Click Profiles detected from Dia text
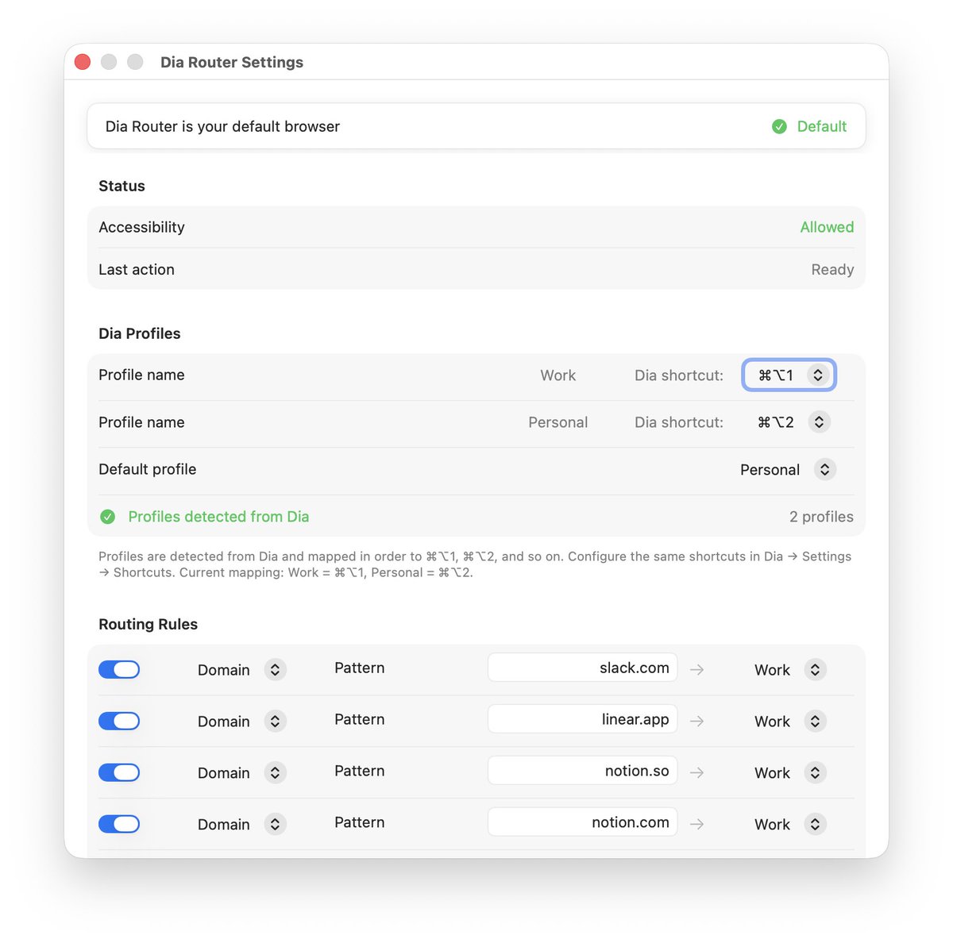Image resolution: width=953 pixels, height=943 pixels. point(218,517)
